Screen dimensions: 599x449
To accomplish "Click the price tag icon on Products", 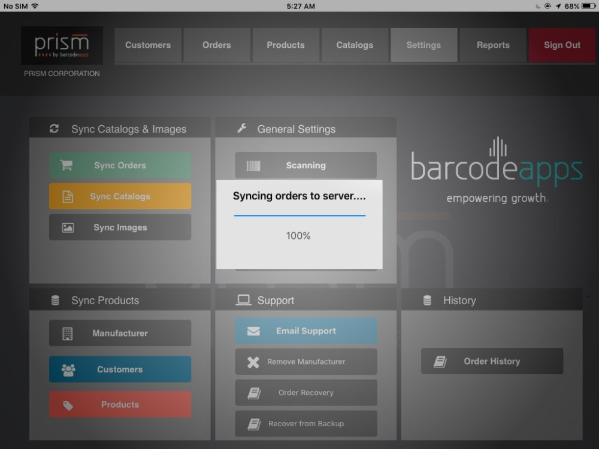I will coord(68,405).
